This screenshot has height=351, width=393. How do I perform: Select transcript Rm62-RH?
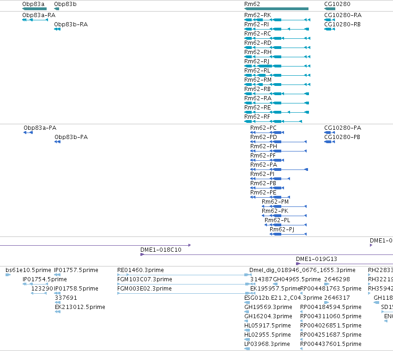click(x=277, y=57)
